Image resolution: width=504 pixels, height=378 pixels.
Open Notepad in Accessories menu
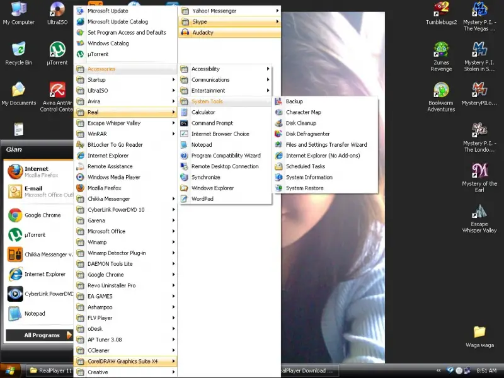(x=225, y=145)
